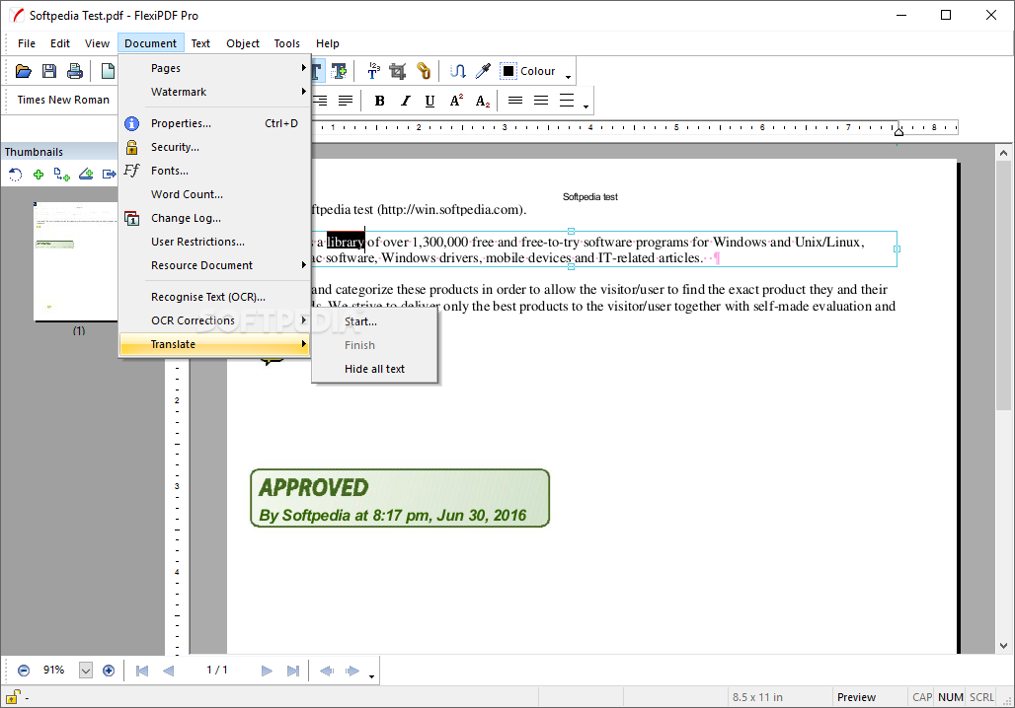Click the extract pages arrow icon
The height and width of the screenshot is (708, 1015).
click(110, 174)
